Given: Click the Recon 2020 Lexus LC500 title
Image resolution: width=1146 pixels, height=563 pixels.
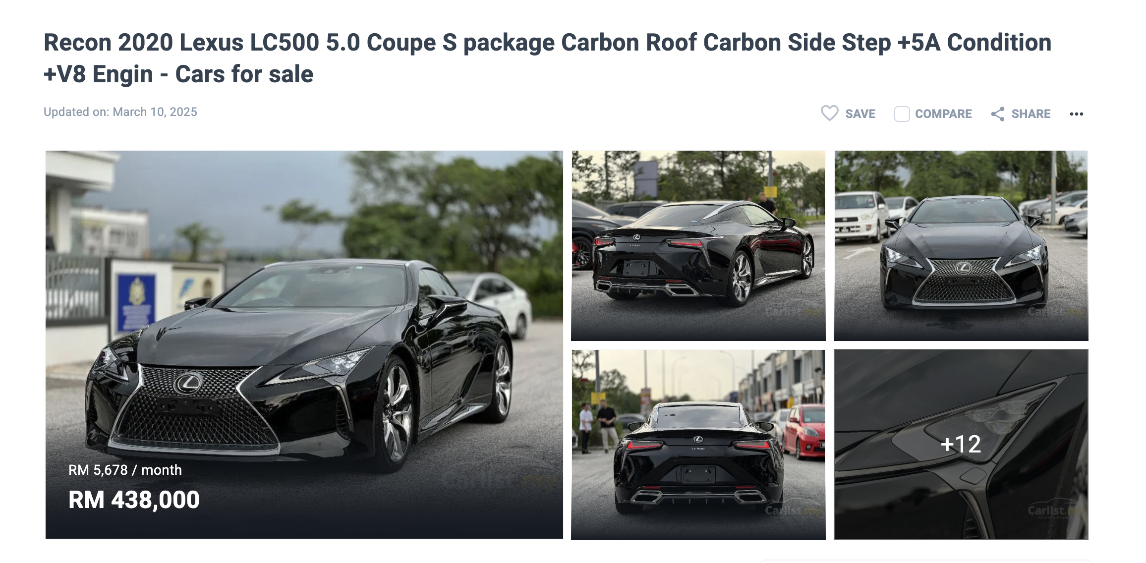Looking at the screenshot, I should (548, 58).
